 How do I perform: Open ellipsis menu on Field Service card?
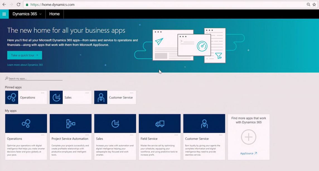point(176,135)
